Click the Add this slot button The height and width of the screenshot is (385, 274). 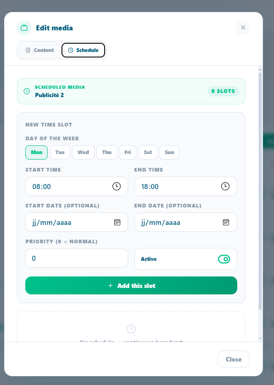click(x=131, y=286)
